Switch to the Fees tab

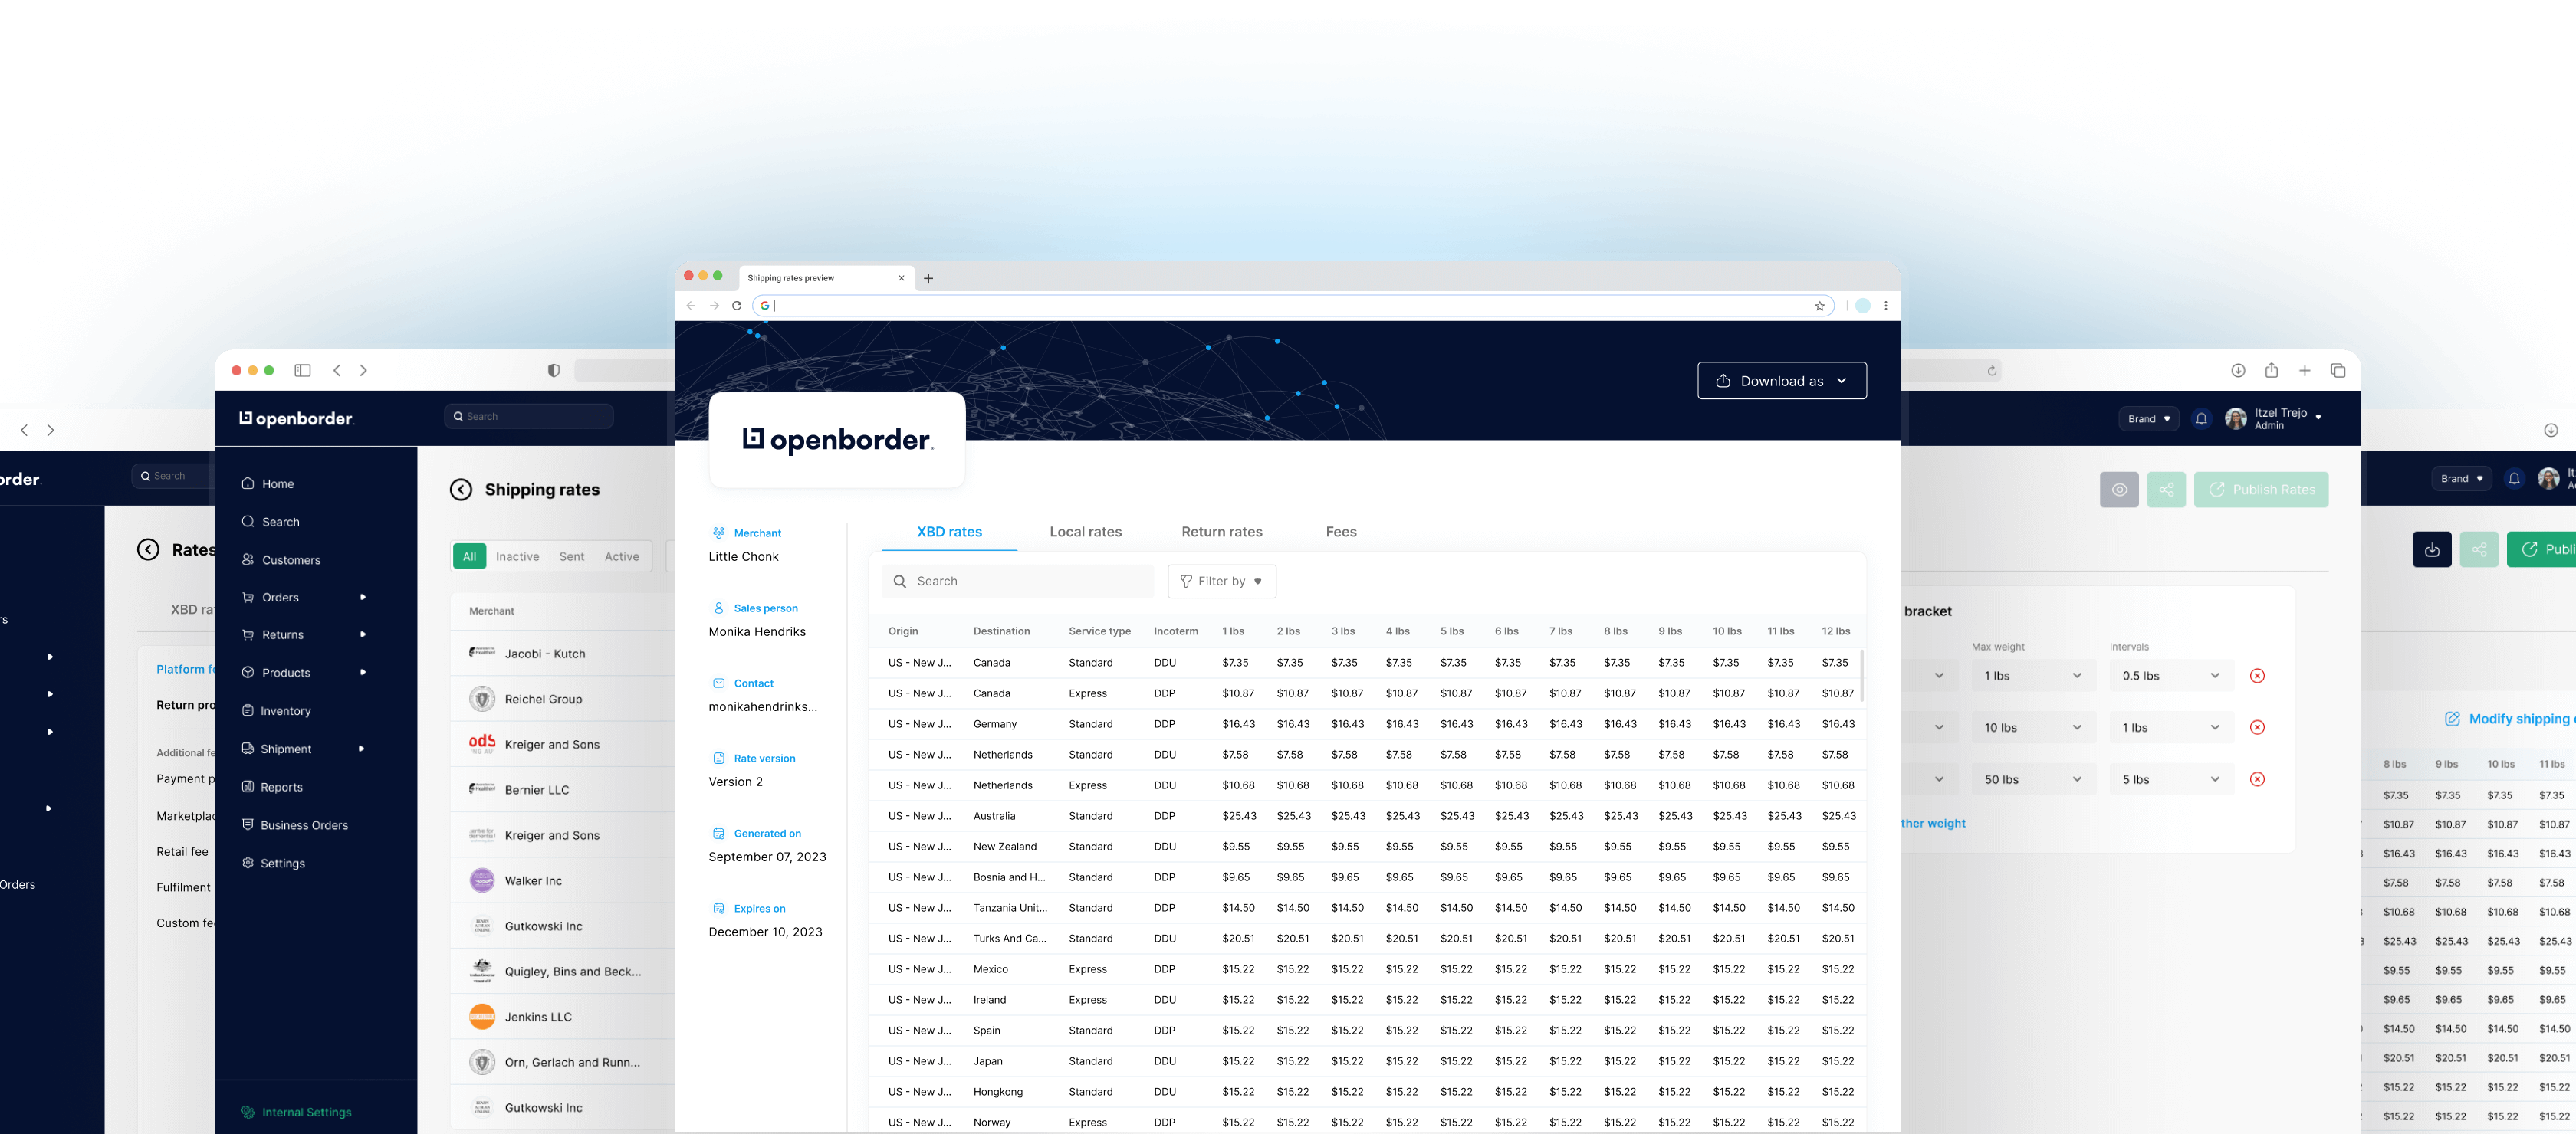click(x=1340, y=532)
